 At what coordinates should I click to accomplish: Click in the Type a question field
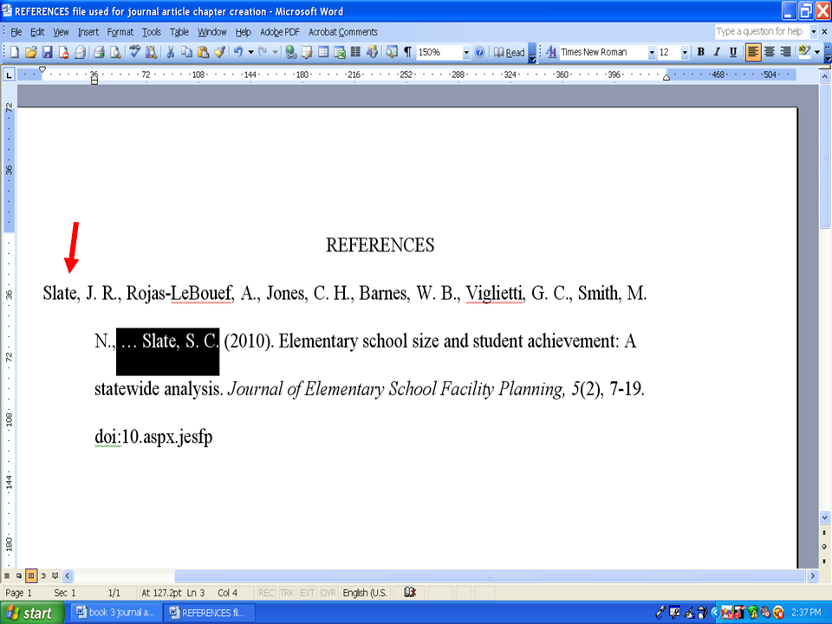click(761, 31)
